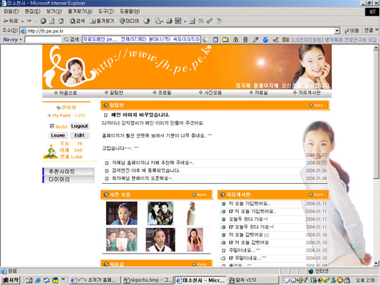
Task: Open the Edit (편집) menu
Action: tap(33, 11)
